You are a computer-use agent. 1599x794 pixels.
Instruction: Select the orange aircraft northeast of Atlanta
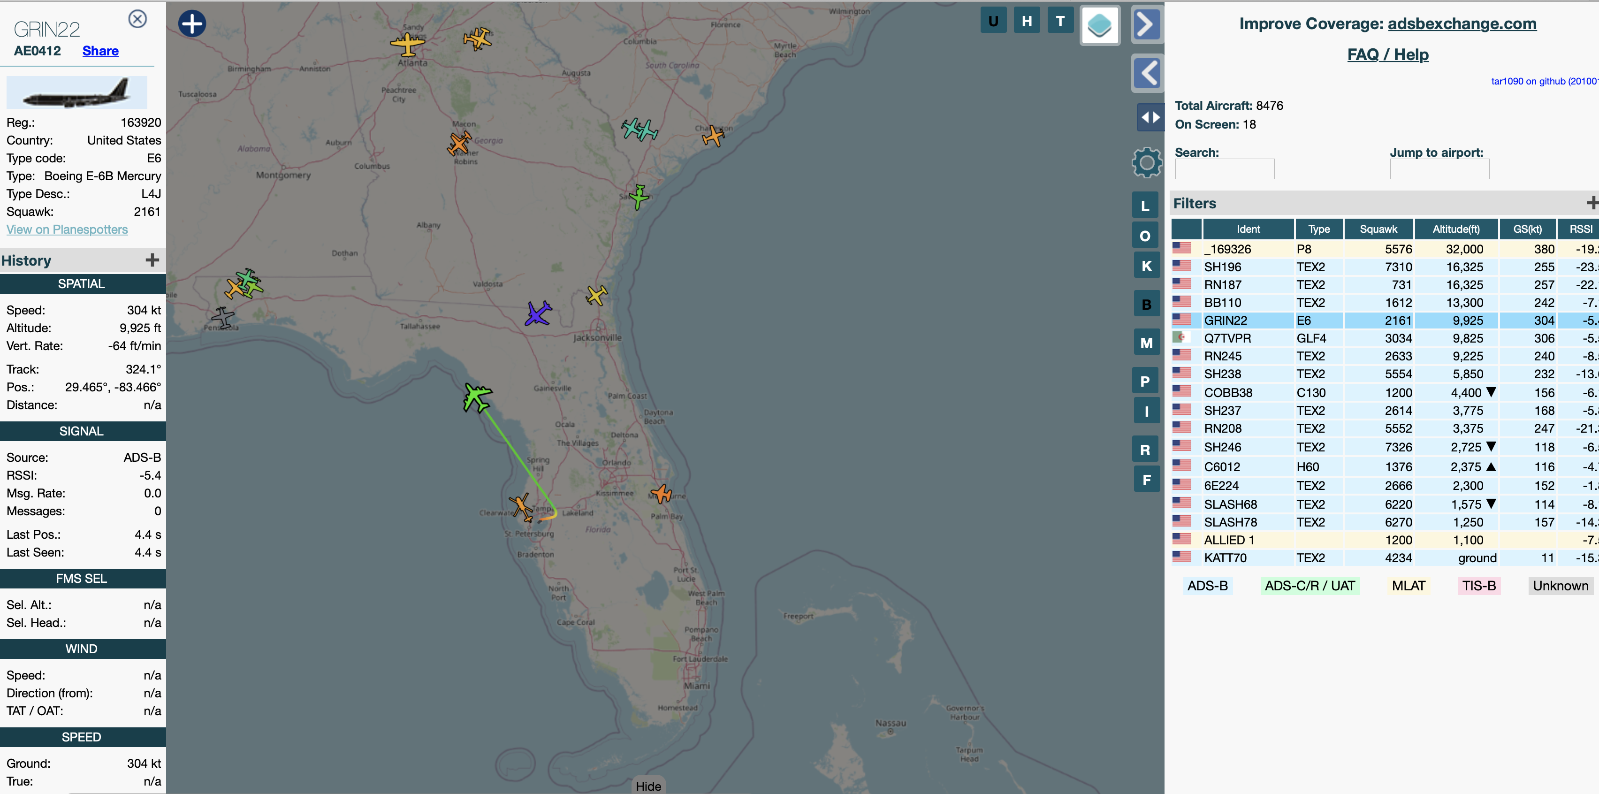[477, 38]
